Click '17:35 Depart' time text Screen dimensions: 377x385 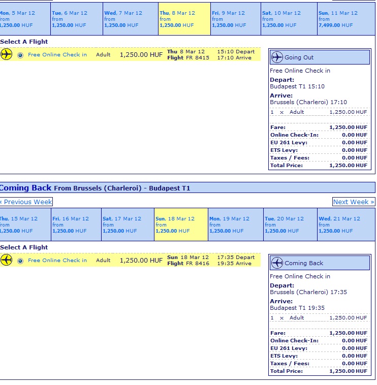[236, 258]
